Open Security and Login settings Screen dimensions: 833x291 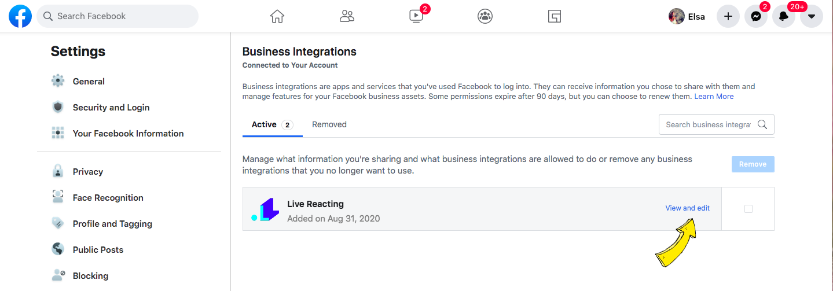111,108
